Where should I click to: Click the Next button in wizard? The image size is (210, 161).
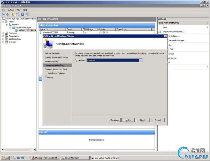128,120
